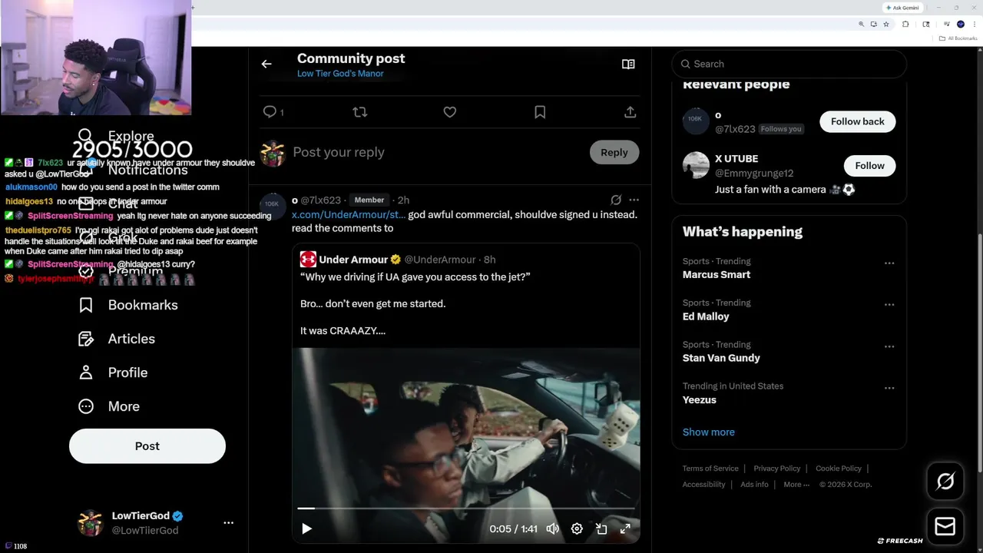This screenshot has width=983, height=553.
Task: Open More in left sidebar
Action: coord(110,406)
